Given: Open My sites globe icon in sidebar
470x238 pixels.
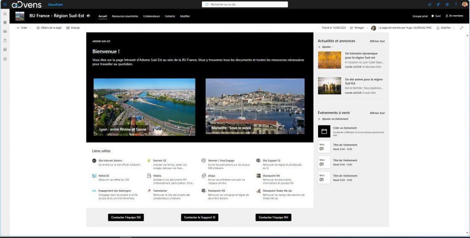Looking at the screenshot, I should coord(5,23).
